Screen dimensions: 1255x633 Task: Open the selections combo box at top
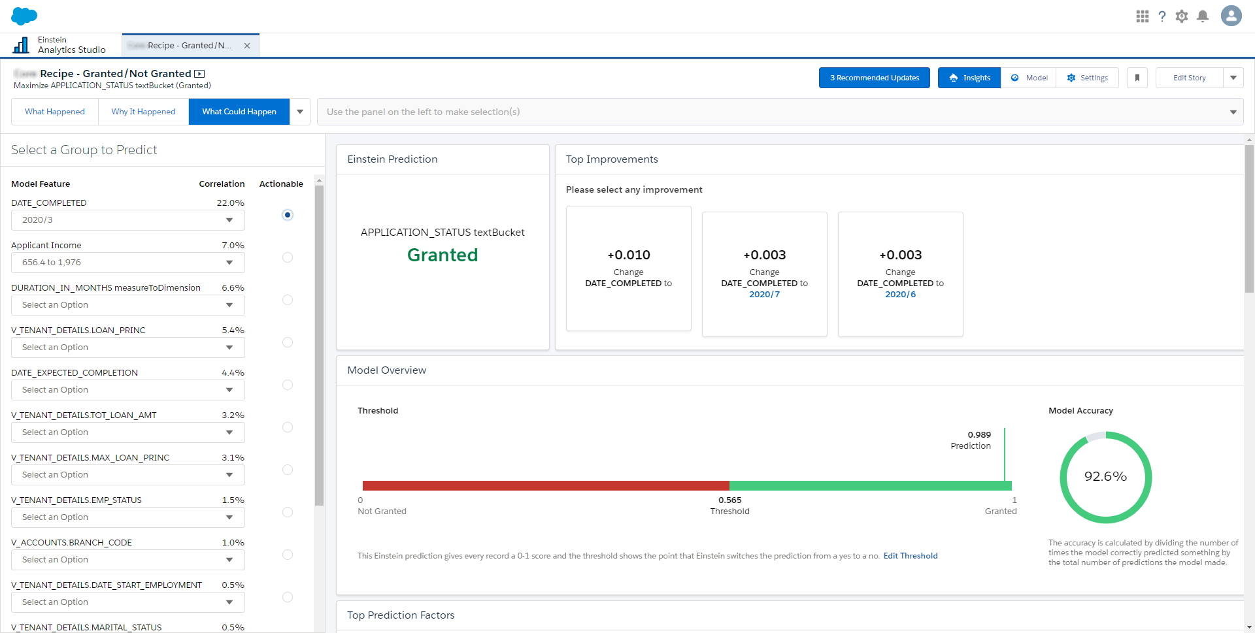tap(780, 112)
